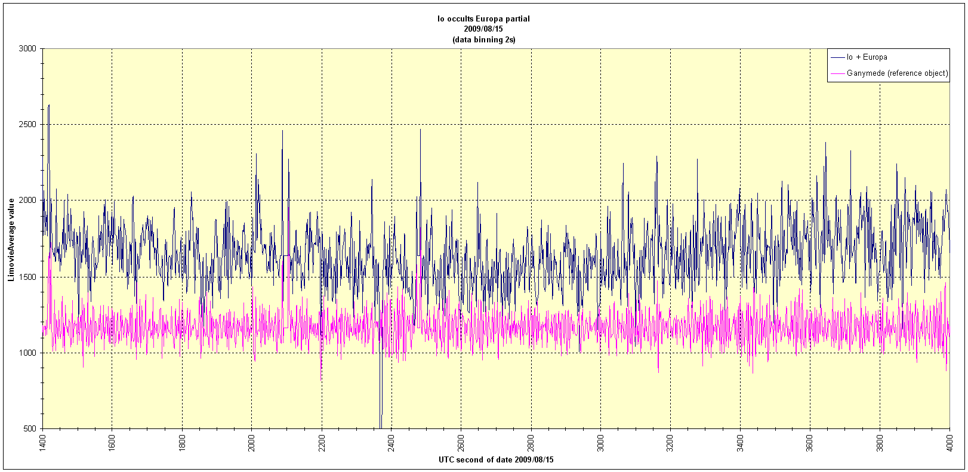Click y-axis label 2500
968x472 pixels.
coord(28,124)
